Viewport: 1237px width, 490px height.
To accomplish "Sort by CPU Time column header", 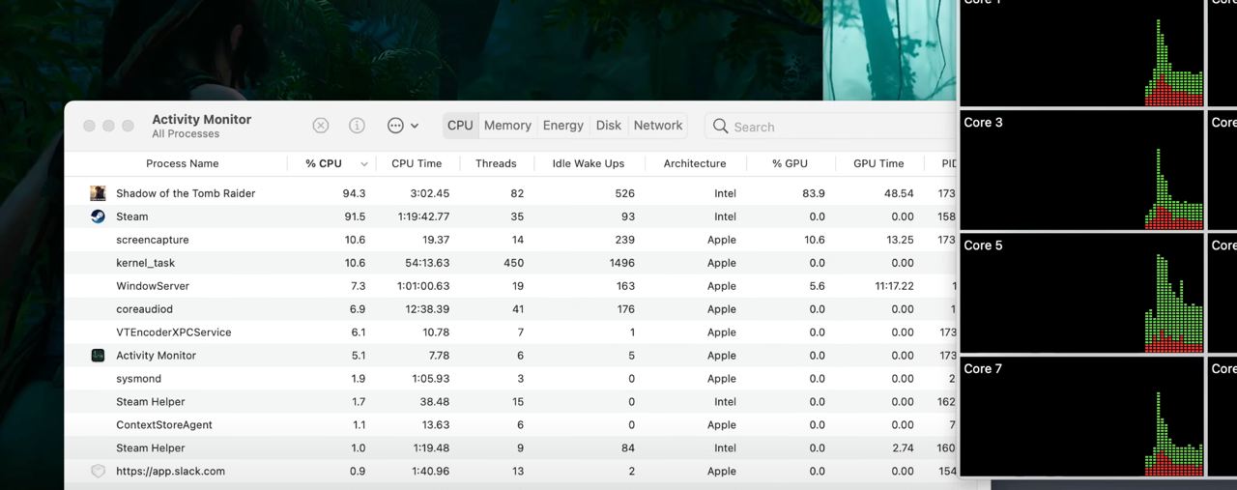I will click(x=417, y=163).
